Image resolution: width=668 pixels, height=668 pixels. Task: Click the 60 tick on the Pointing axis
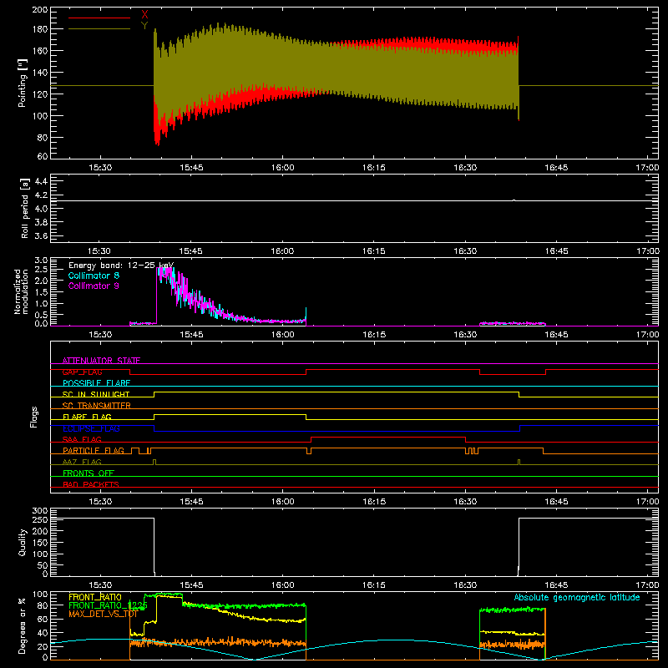point(43,156)
